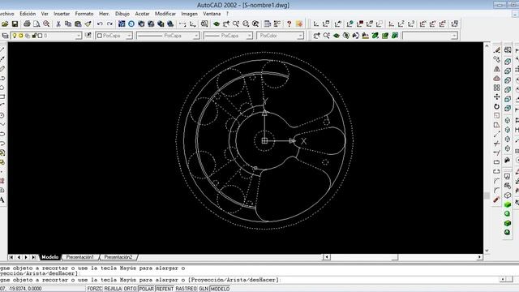
Task: Click the last-tab navigation arrow button
Action: click(x=34, y=257)
